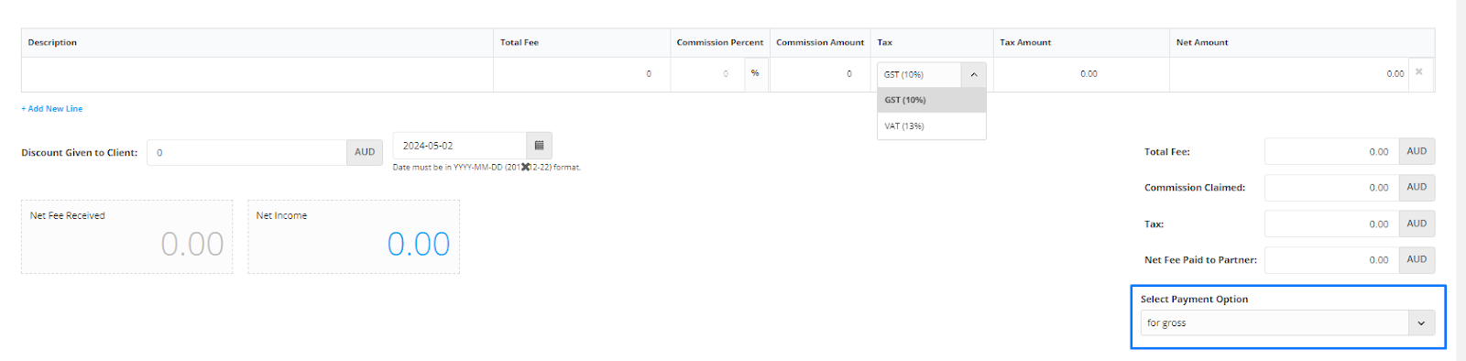The width and height of the screenshot is (1466, 361).
Task: Click the Net Fee Paid to Partner field
Action: (1331, 260)
